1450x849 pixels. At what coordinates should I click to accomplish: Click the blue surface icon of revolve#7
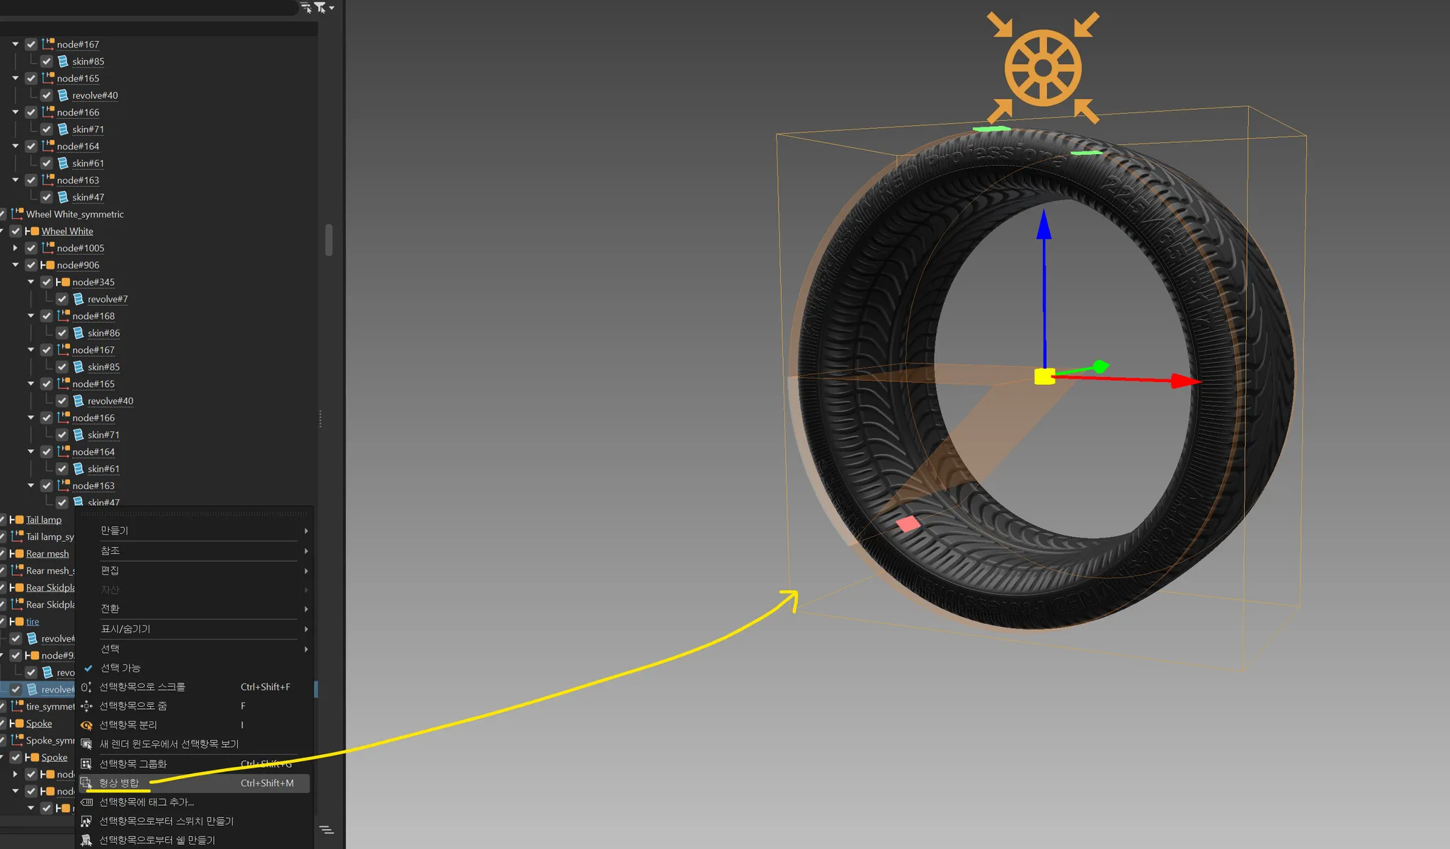[x=79, y=299]
